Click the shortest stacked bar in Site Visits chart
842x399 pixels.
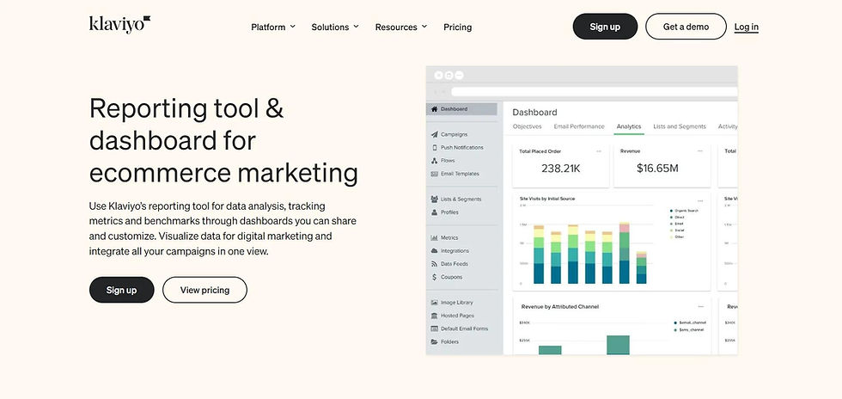point(641,267)
